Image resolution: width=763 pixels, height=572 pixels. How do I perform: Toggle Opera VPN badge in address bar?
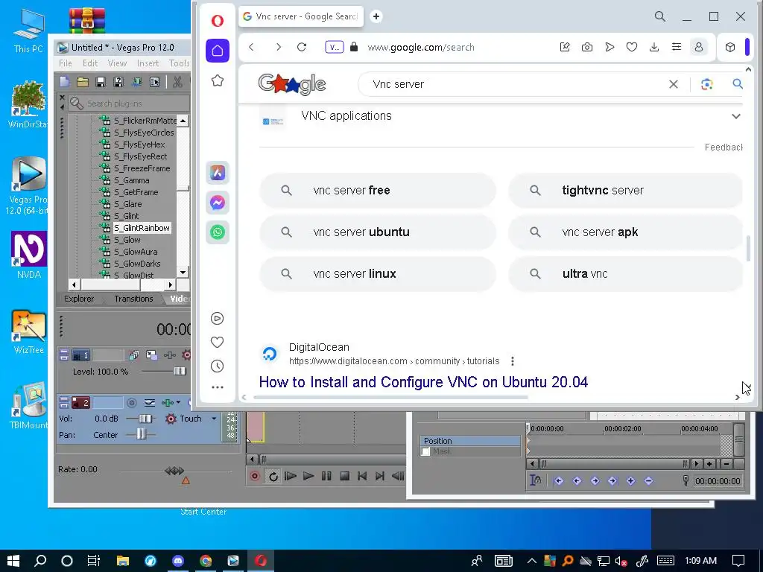point(335,47)
